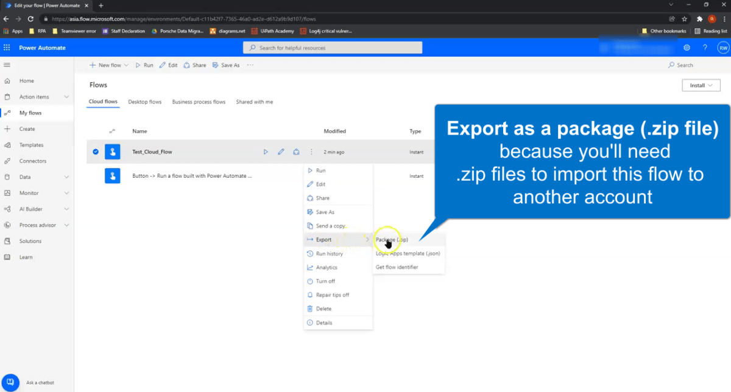Switch to Cloud flows tab
731x392 pixels.
click(x=103, y=102)
